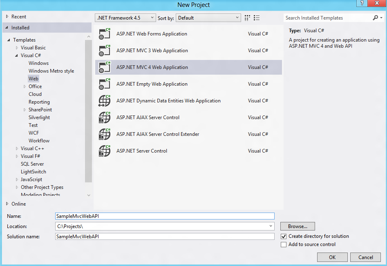Screen dimensions: 387x266
Task: Select the Cloud template category
Action: coord(35,94)
